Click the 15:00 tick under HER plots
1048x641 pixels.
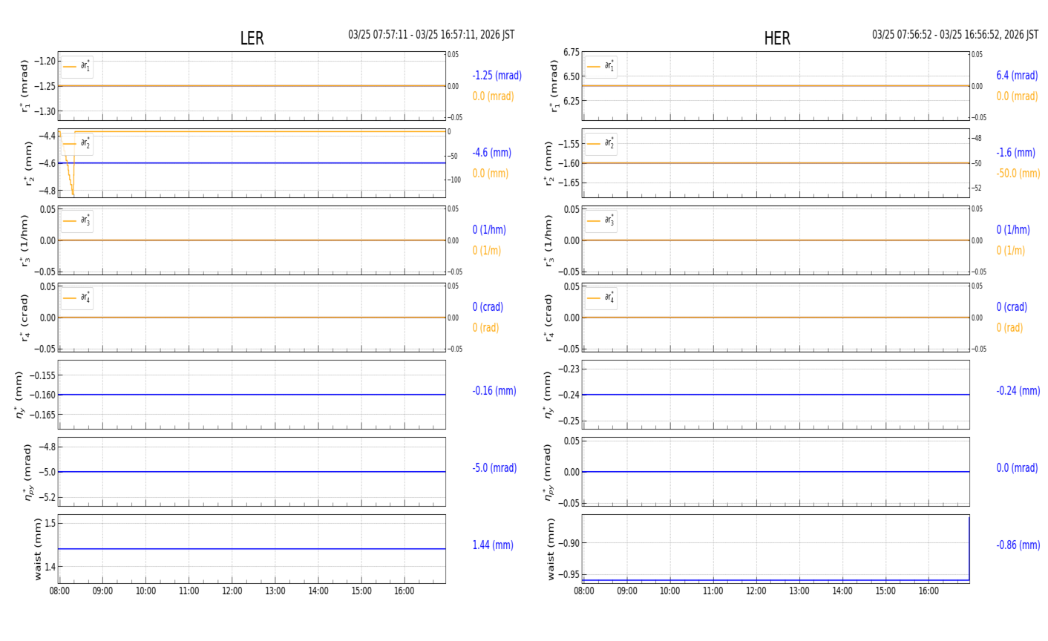[885, 591]
